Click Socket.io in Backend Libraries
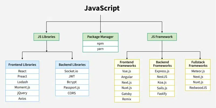The image size is (216, 108). pyautogui.click(x=72, y=71)
